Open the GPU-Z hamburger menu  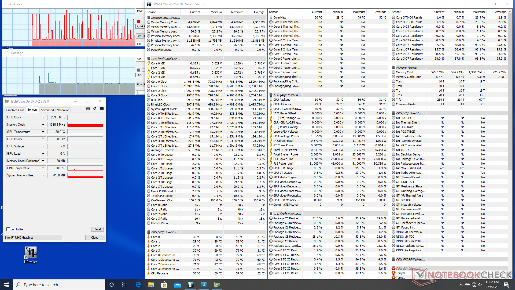tap(102, 109)
